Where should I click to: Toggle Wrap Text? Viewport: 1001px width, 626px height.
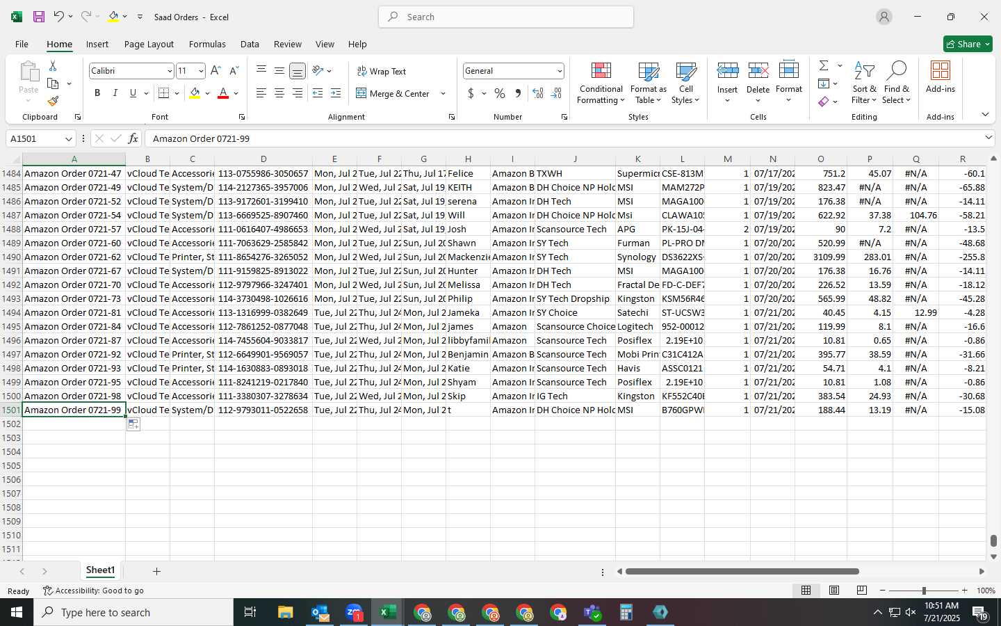pos(381,71)
